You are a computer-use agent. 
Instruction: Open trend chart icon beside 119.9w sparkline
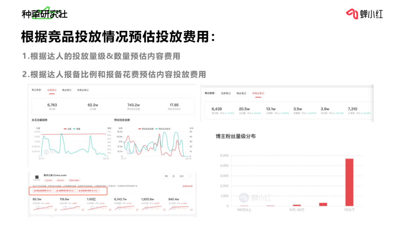(83, 210)
